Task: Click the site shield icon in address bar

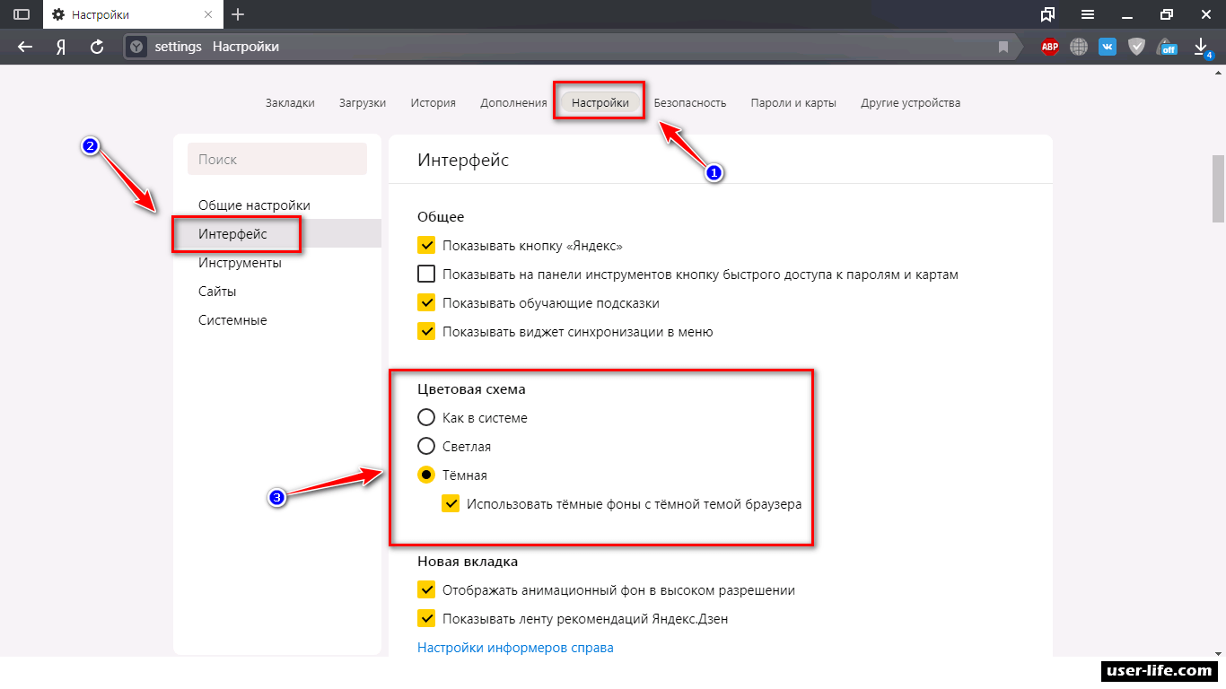Action: [x=136, y=47]
